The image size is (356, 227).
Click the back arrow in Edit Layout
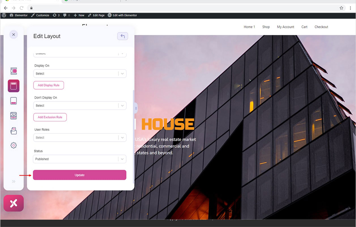tap(123, 36)
